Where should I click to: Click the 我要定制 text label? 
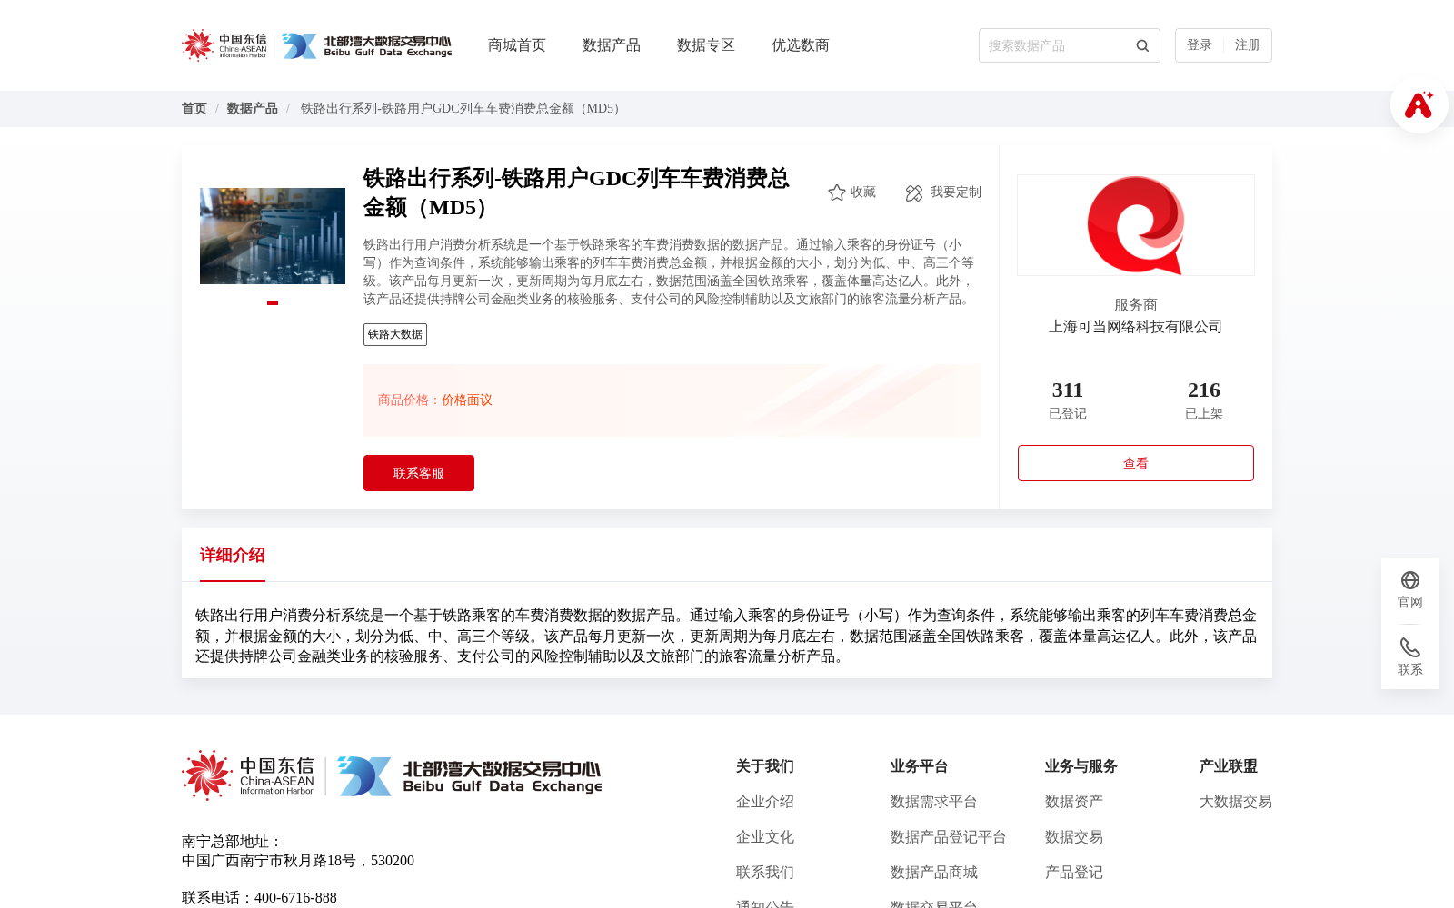(956, 192)
